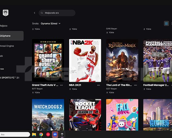Click Yükle below the 0/46 Başarı game
The image size is (172, 138).
(110, 33)
